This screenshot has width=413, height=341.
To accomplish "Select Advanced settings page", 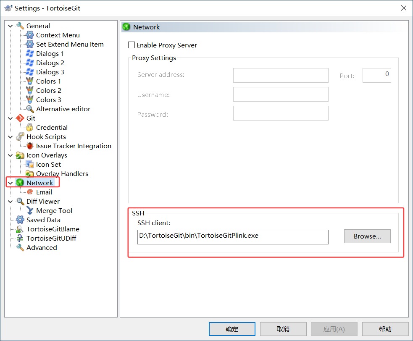I will click(42, 247).
